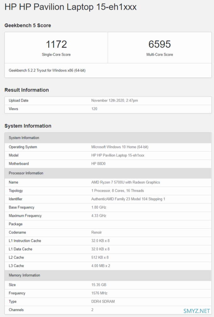Viewport: 214px width, 317px height.
Task: Click the views count 120
Action: pos(94,109)
